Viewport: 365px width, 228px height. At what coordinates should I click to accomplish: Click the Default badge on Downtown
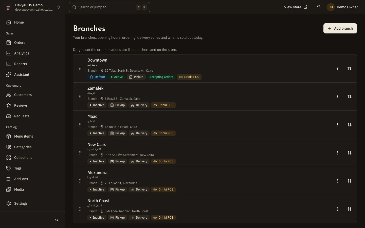pos(97,77)
